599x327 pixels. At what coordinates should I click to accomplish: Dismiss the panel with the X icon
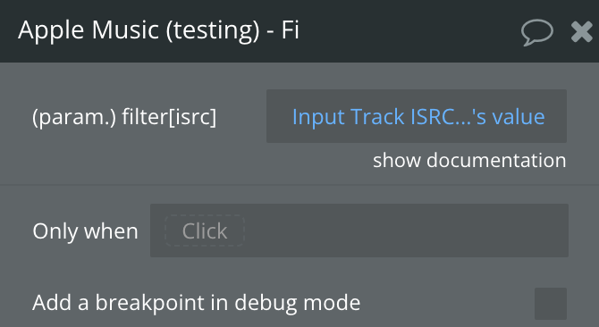click(582, 31)
